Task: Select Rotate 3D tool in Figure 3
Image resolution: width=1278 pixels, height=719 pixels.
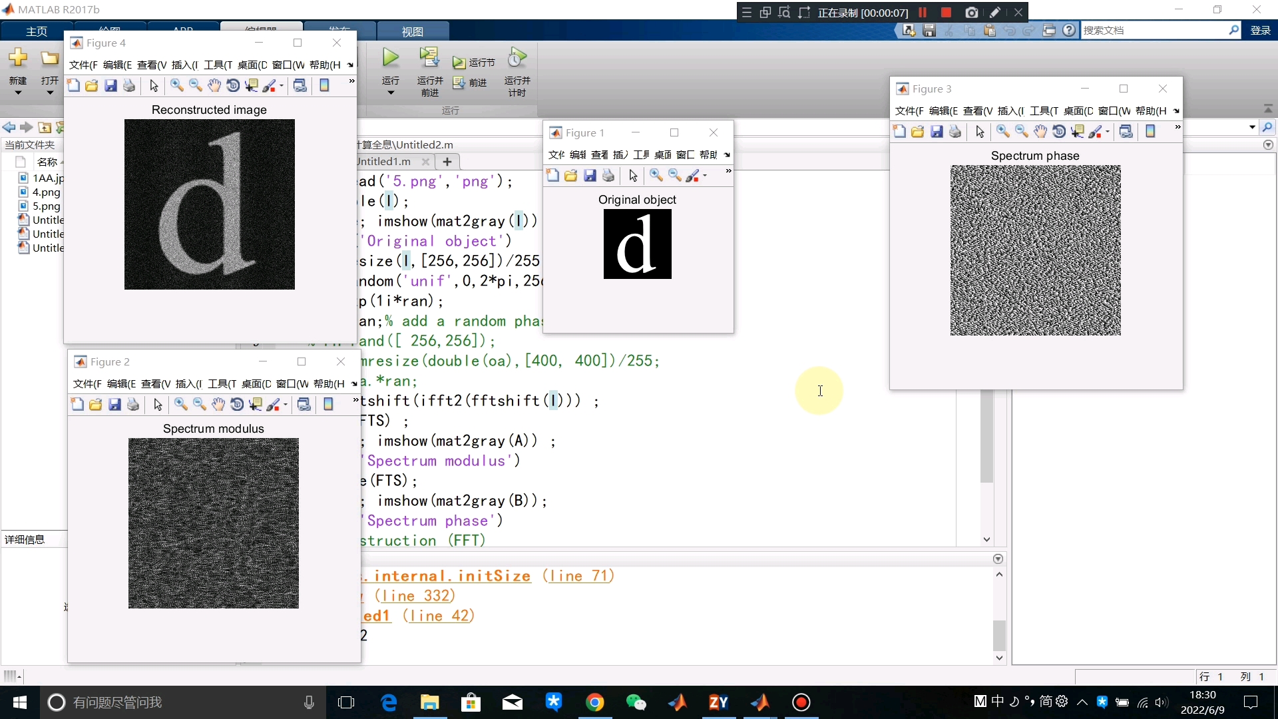Action: coord(1059,131)
